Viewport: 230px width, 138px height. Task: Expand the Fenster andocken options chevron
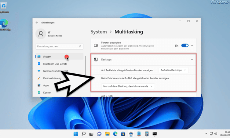point(192,46)
